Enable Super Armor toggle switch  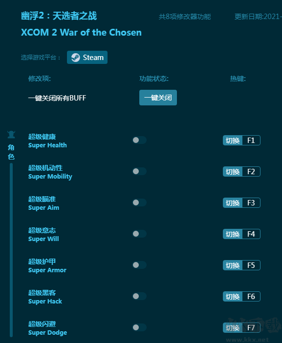click(139, 265)
